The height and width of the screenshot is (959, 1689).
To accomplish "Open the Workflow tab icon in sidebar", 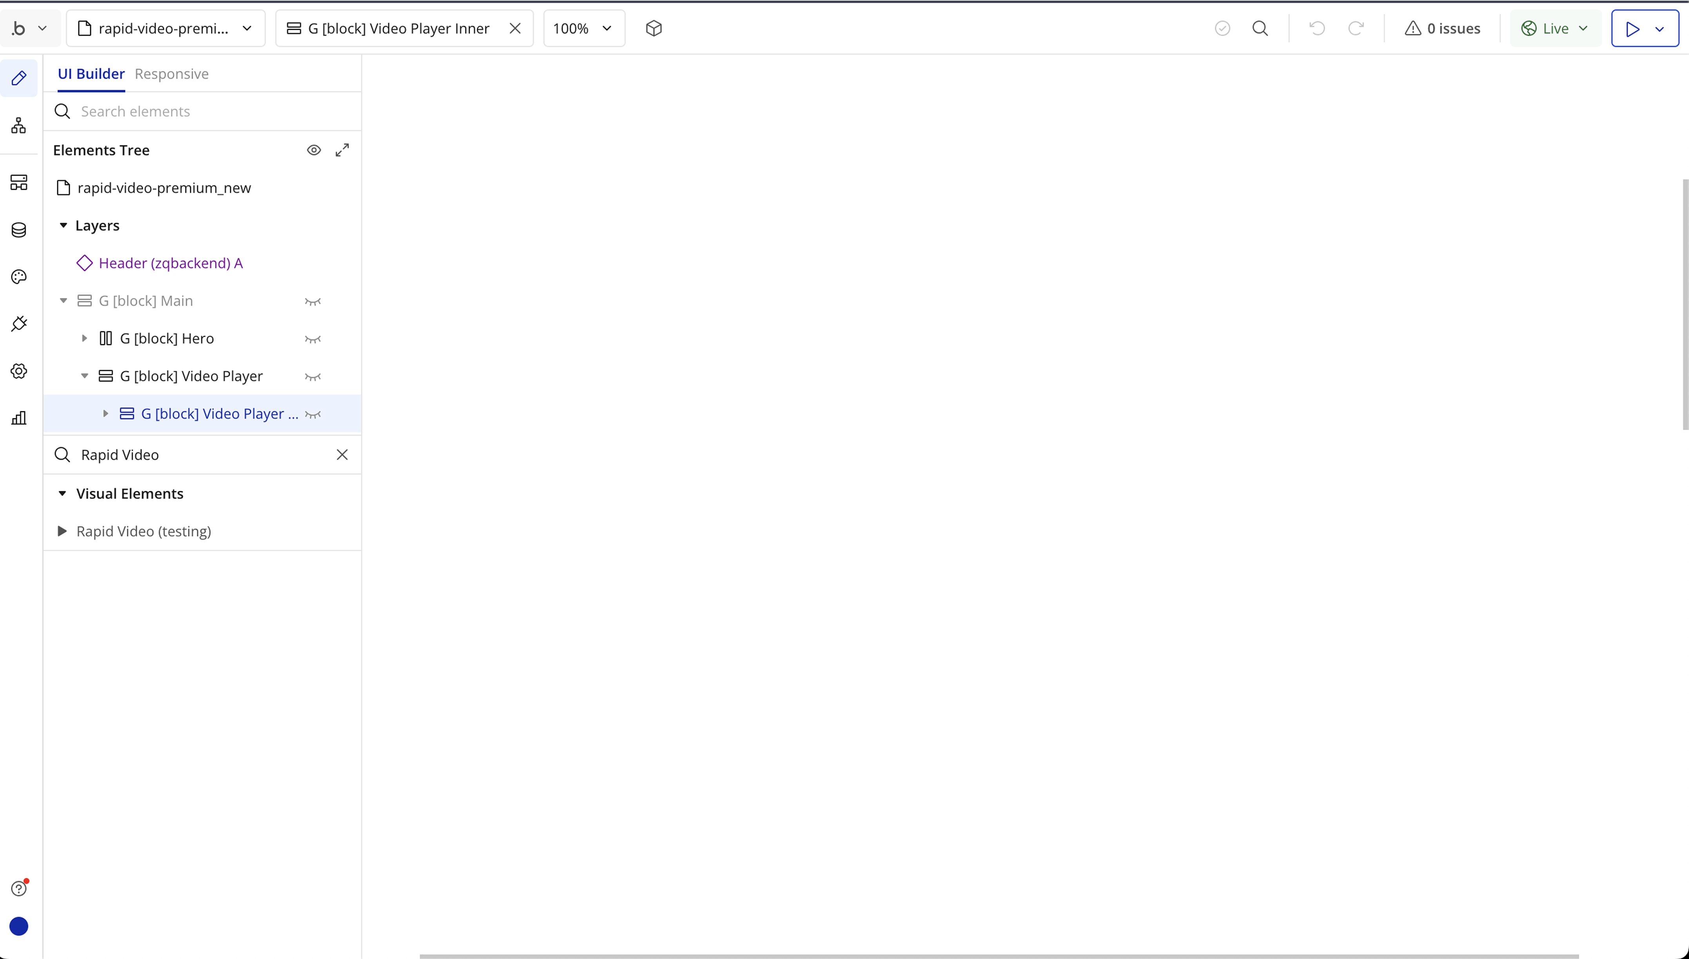I will pos(18,125).
